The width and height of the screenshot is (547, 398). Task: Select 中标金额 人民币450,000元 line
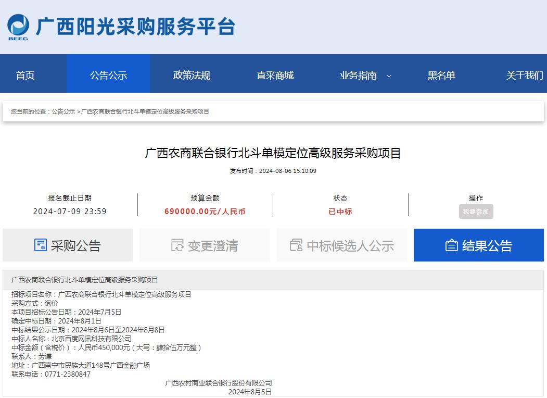(x=106, y=347)
